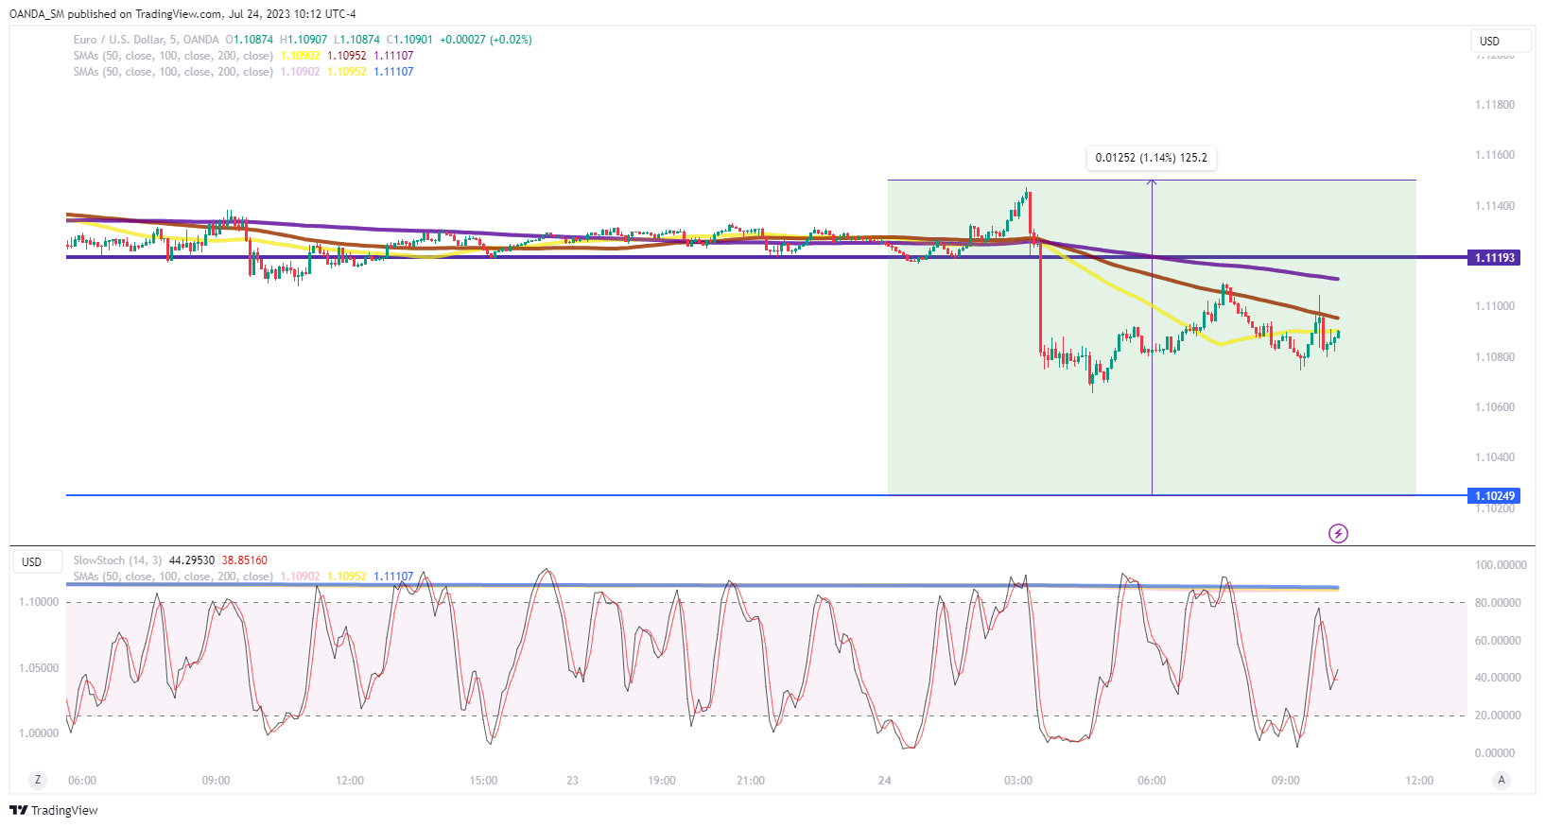Click the 1.00000 label on the lower pane scale
The image size is (1545, 827).
coord(39,733)
